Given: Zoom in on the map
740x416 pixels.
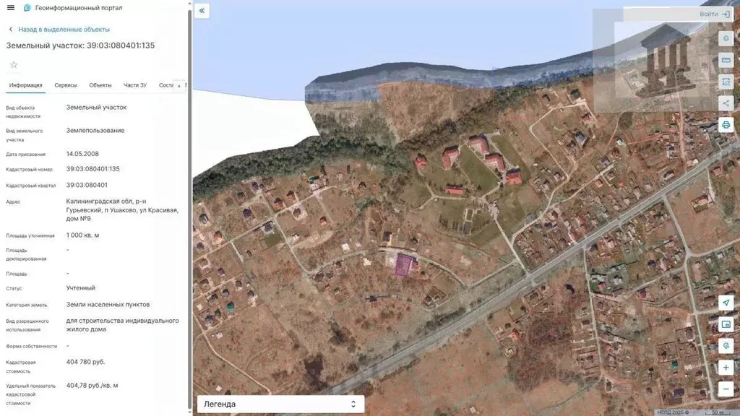Looking at the screenshot, I should 726,368.
